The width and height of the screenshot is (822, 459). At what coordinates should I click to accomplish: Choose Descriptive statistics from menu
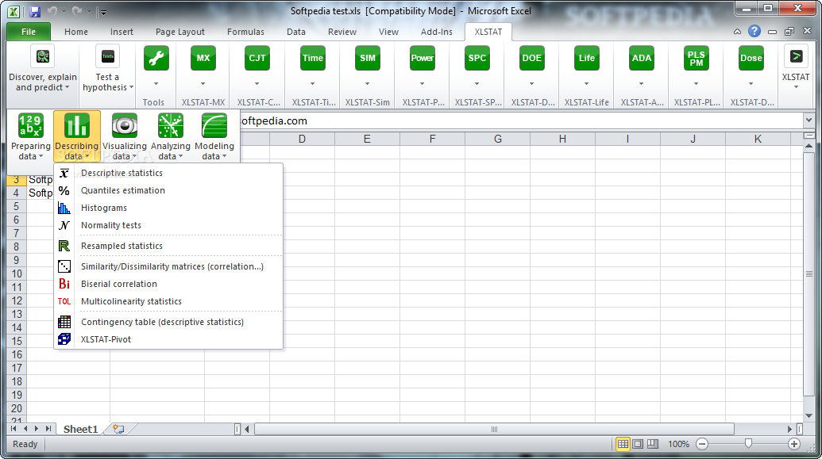pos(168,174)
